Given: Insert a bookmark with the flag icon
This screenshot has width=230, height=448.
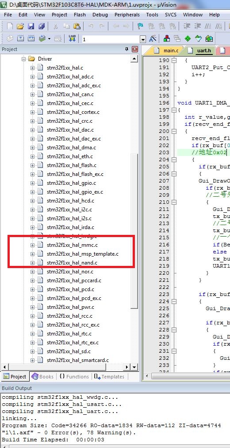Looking at the screenshot, I should [x=140, y=26].
